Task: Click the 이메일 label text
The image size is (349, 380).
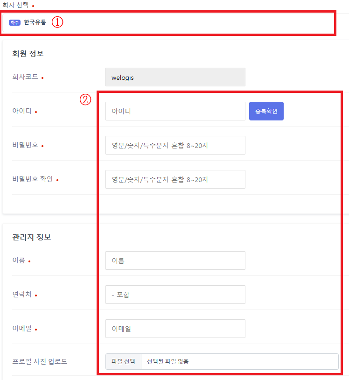Action: pos(22,329)
